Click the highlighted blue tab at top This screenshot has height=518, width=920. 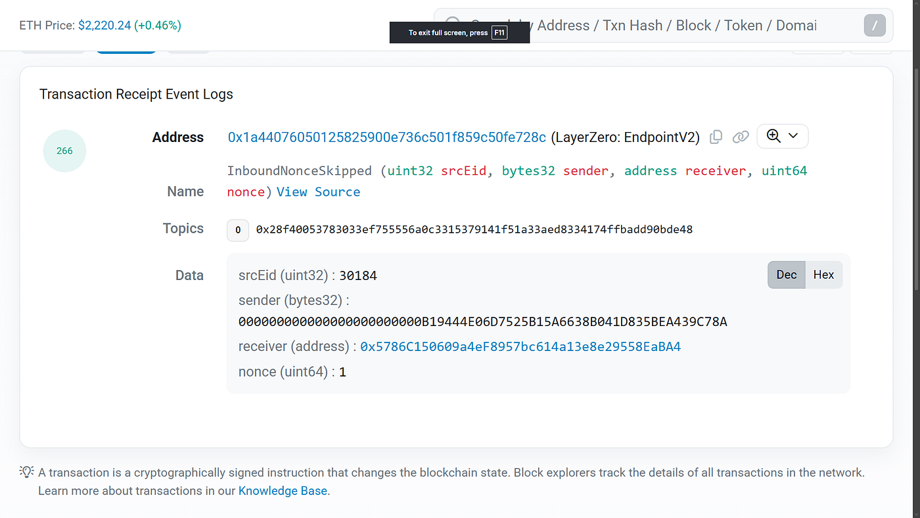pos(126,50)
